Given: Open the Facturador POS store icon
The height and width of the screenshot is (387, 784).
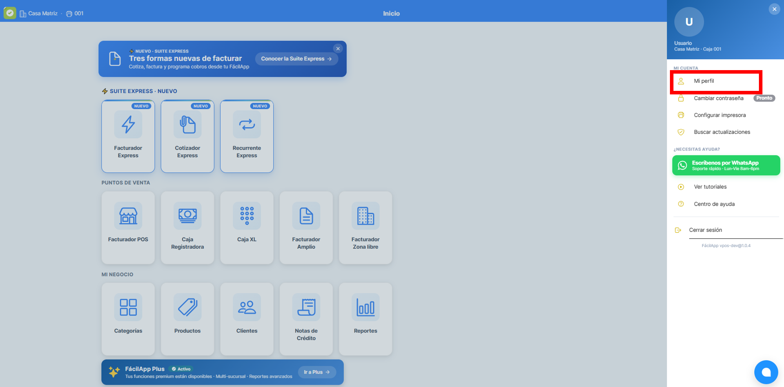Looking at the screenshot, I should (128, 216).
